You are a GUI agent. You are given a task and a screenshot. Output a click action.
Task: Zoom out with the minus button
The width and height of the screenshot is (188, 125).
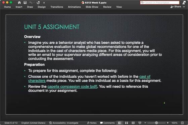pyautogui.click(x=145, y=123)
